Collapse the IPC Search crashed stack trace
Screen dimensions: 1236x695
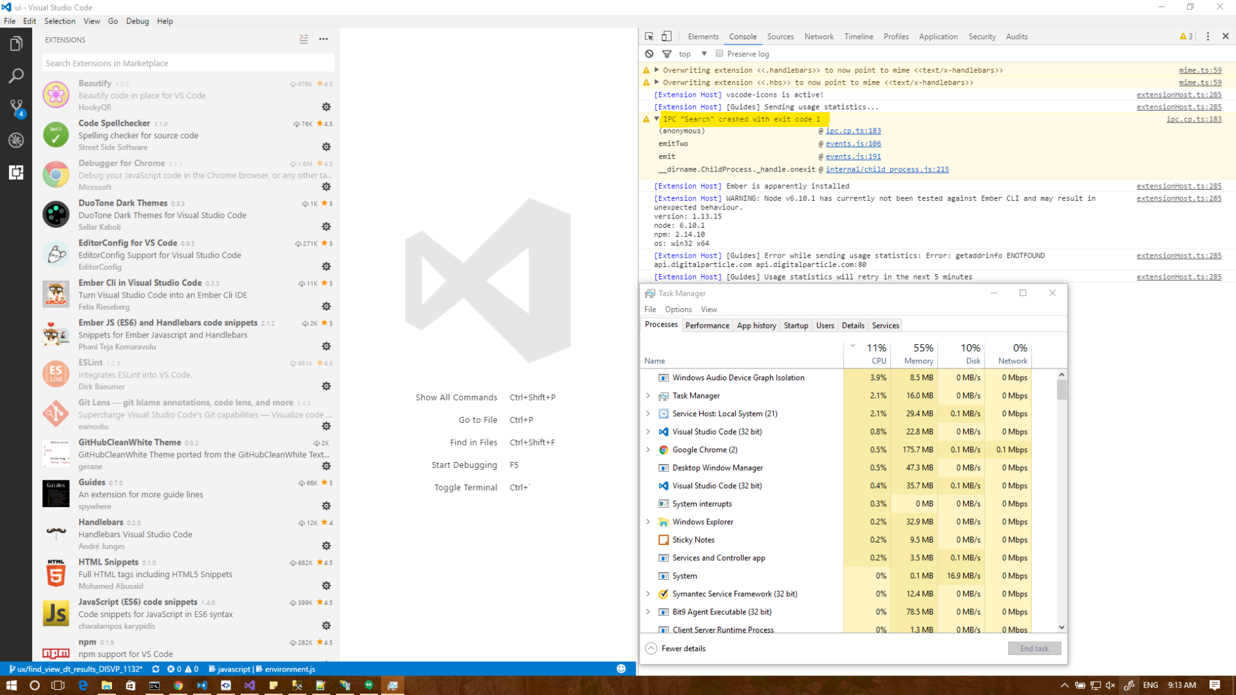pos(657,119)
